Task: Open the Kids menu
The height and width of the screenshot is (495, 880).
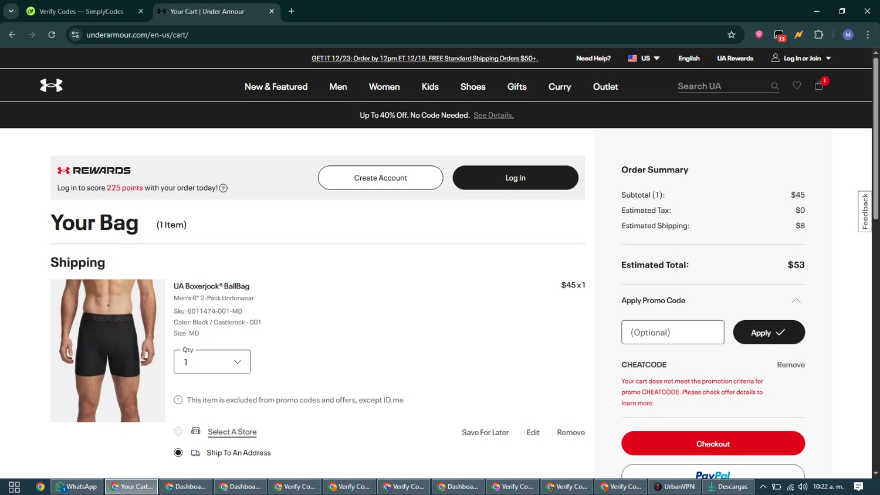Action: point(430,87)
